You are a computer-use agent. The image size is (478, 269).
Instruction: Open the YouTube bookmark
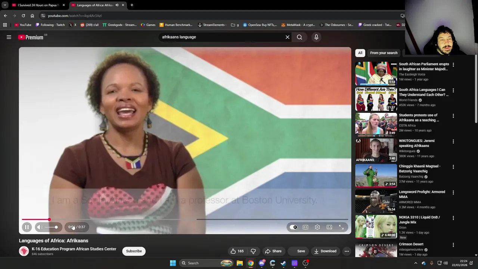pyautogui.click(x=23, y=25)
